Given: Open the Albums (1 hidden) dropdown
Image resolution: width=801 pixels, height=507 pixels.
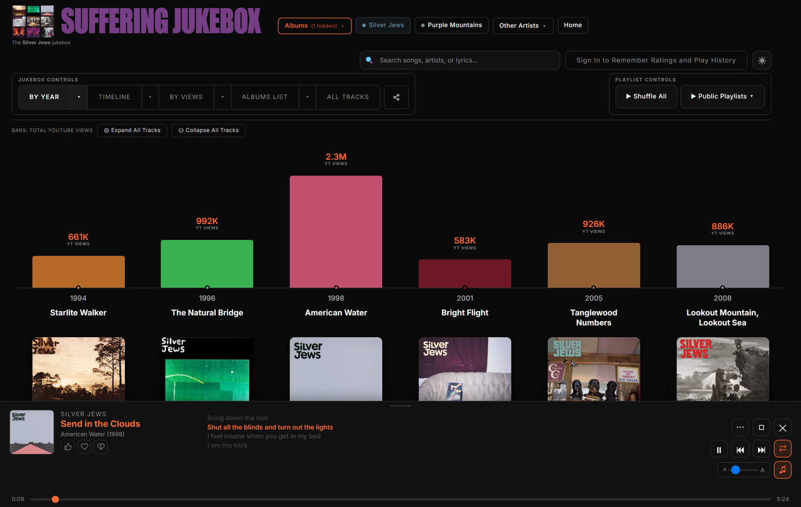Looking at the screenshot, I should [315, 26].
